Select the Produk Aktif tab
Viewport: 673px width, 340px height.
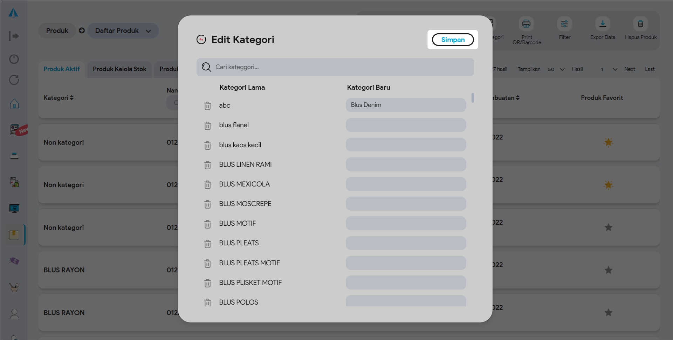click(62, 69)
